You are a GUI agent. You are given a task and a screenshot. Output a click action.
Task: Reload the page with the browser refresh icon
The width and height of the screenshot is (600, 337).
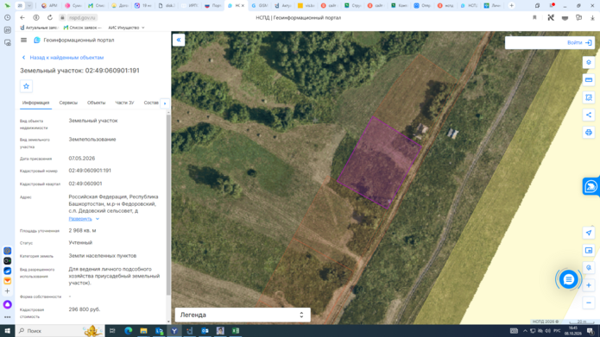point(50,17)
